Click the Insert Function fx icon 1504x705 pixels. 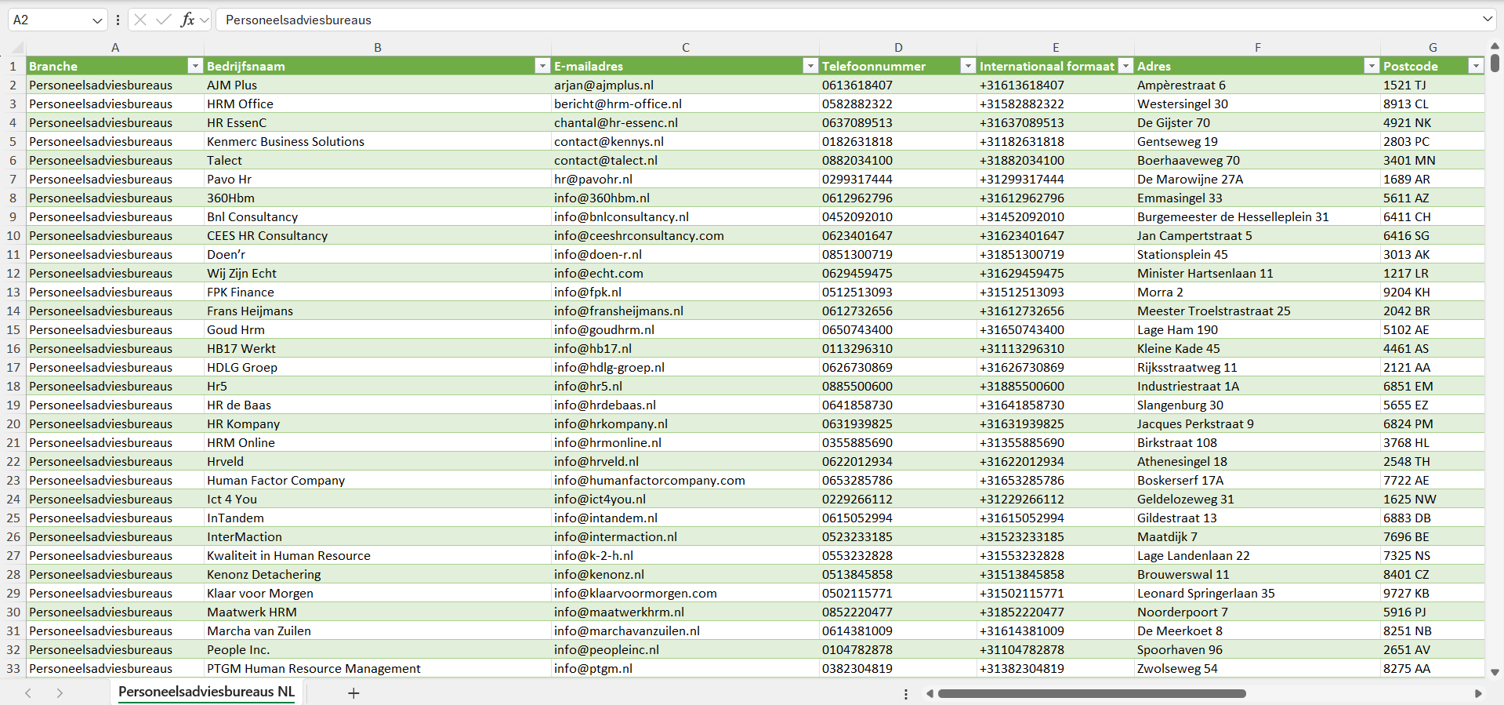pyautogui.click(x=187, y=20)
